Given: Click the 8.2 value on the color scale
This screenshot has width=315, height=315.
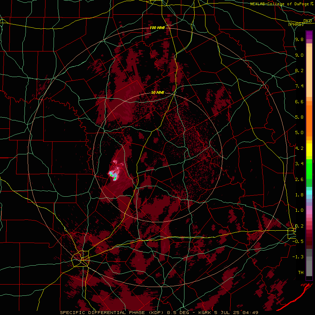Looking at the screenshot, I should (299, 70).
